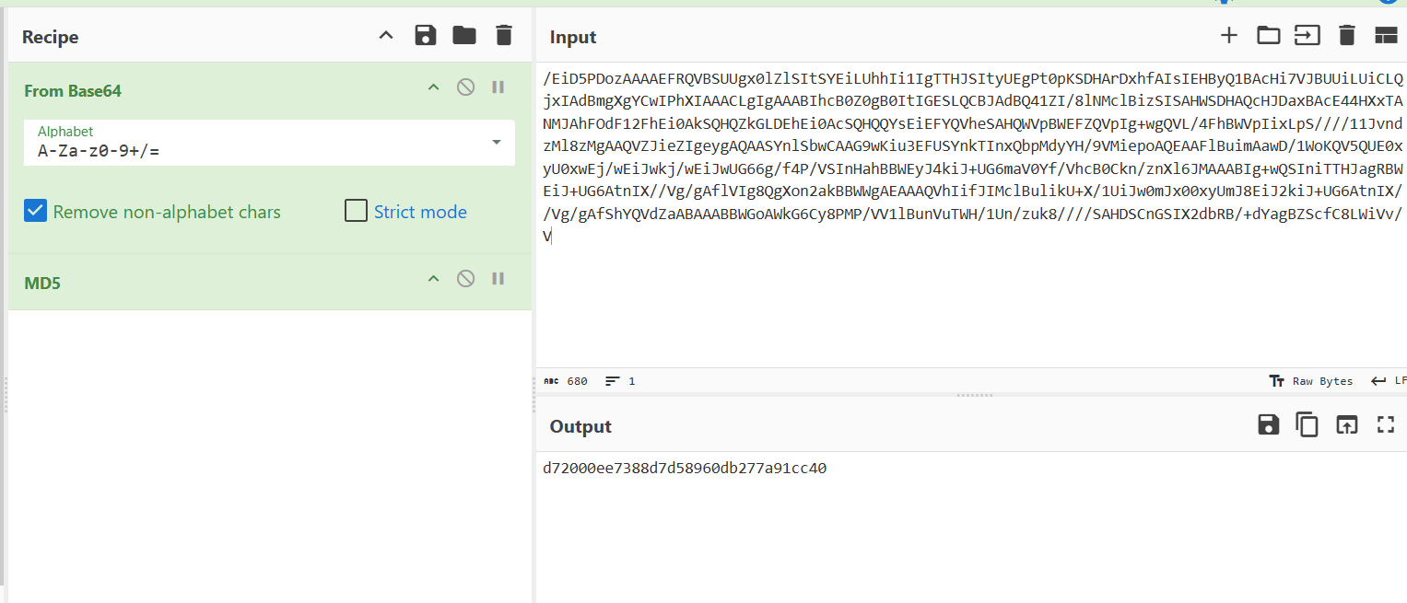Open file as input

click(x=1307, y=36)
